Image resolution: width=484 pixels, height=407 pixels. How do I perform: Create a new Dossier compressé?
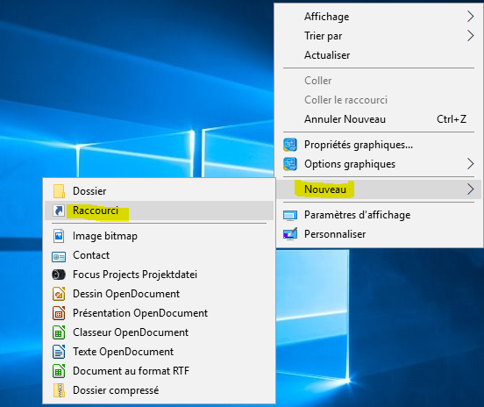coord(159,390)
